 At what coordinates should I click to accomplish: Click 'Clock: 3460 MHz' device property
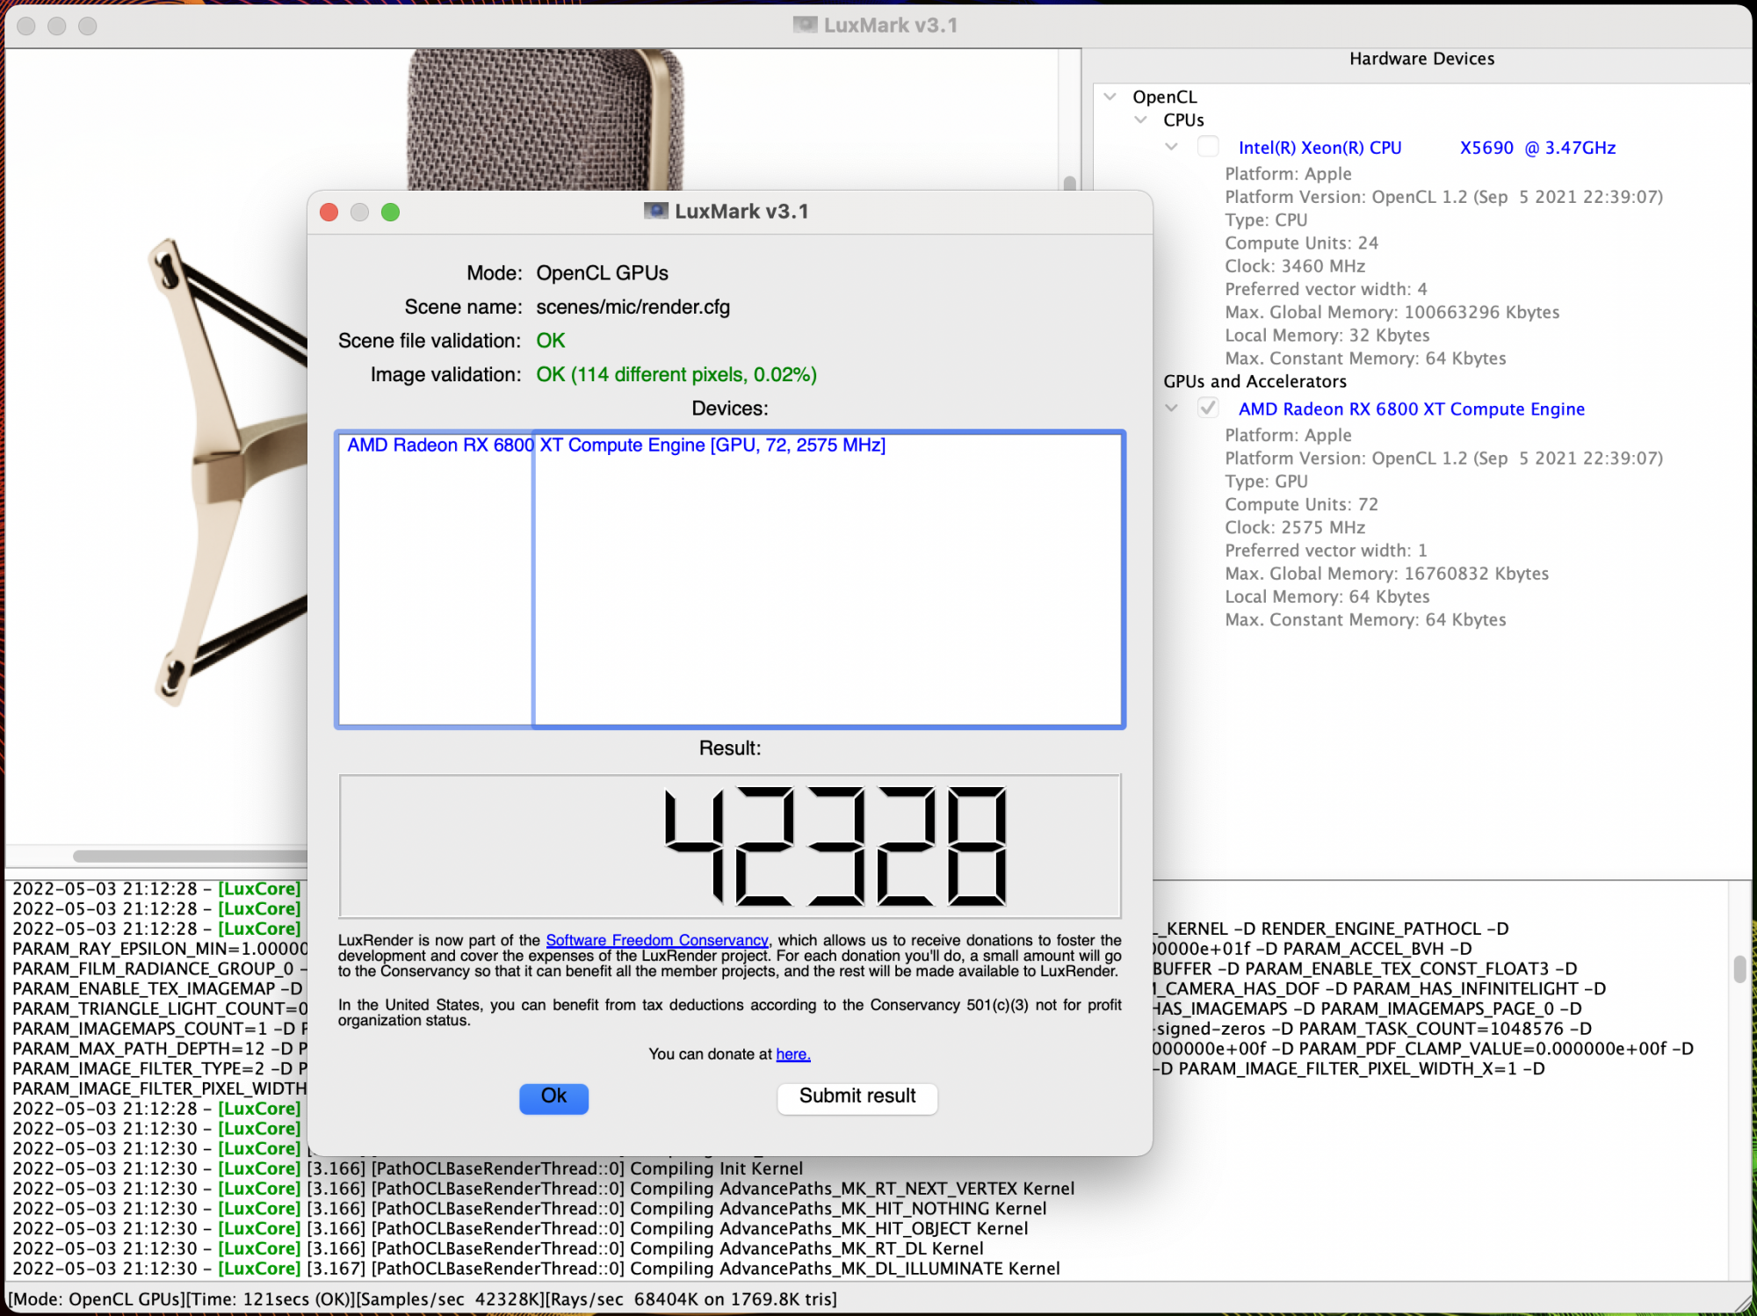coord(1295,266)
